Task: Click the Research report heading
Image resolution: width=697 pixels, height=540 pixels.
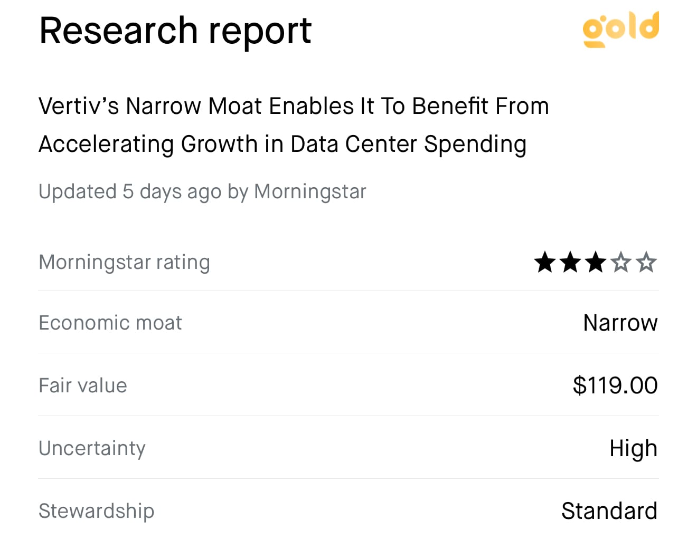Action: 175,31
